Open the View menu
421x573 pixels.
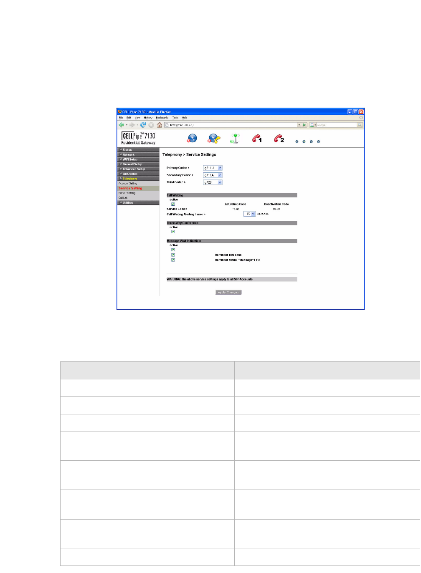click(x=137, y=118)
